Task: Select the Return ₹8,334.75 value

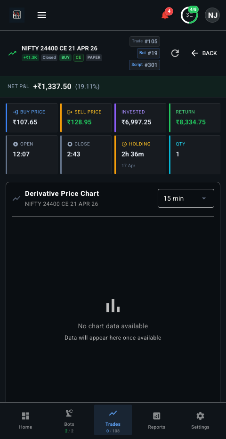Action: (x=191, y=122)
